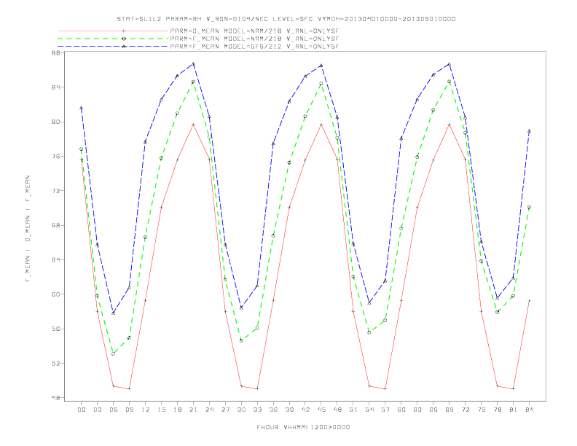
Task: Click the x-axis tick label 69
Action: tap(450, 410)
